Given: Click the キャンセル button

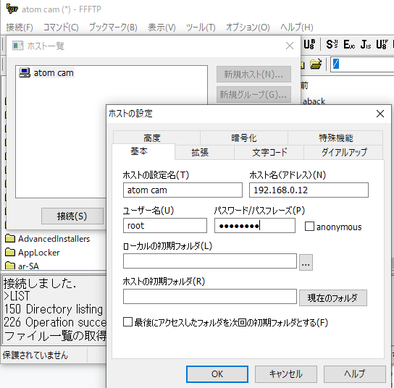Looking at the screenshot, I should click(x=286, y=374).
